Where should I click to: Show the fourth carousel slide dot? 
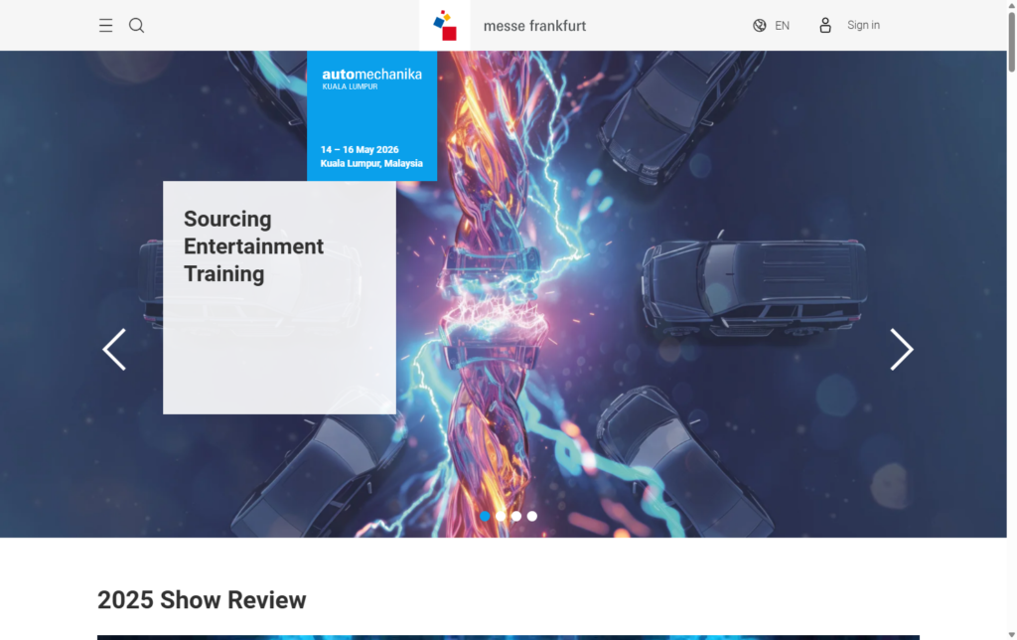(x=532, y=516)
